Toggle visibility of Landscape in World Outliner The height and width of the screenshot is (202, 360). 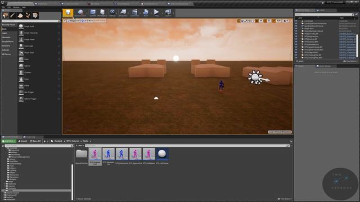pyautogui.click(x=296, y=21)
